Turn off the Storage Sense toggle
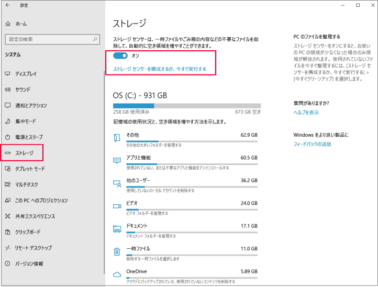 click(x=120, y=56)
